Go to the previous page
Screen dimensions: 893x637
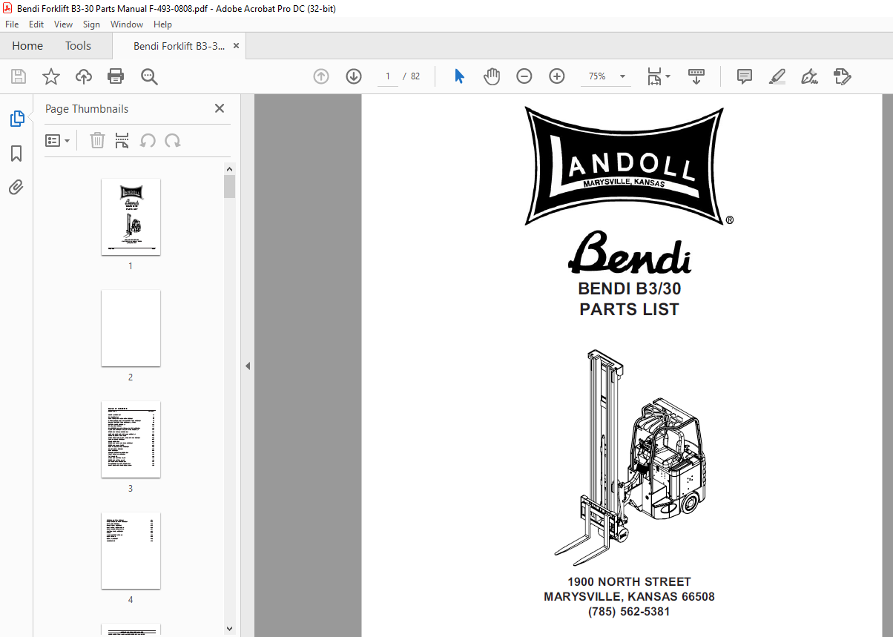321,76
